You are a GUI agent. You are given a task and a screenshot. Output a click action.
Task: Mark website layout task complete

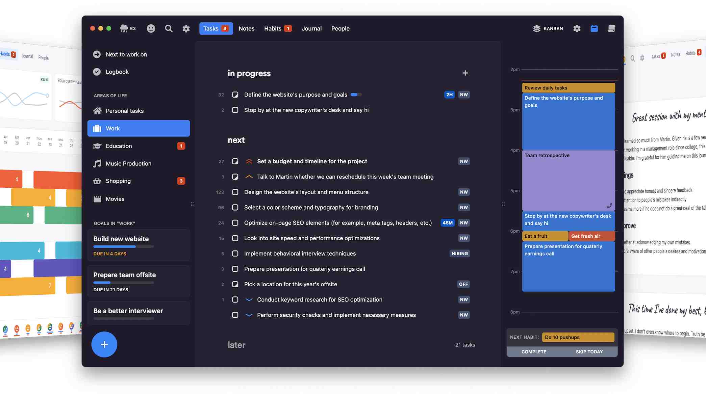[235, 192]
